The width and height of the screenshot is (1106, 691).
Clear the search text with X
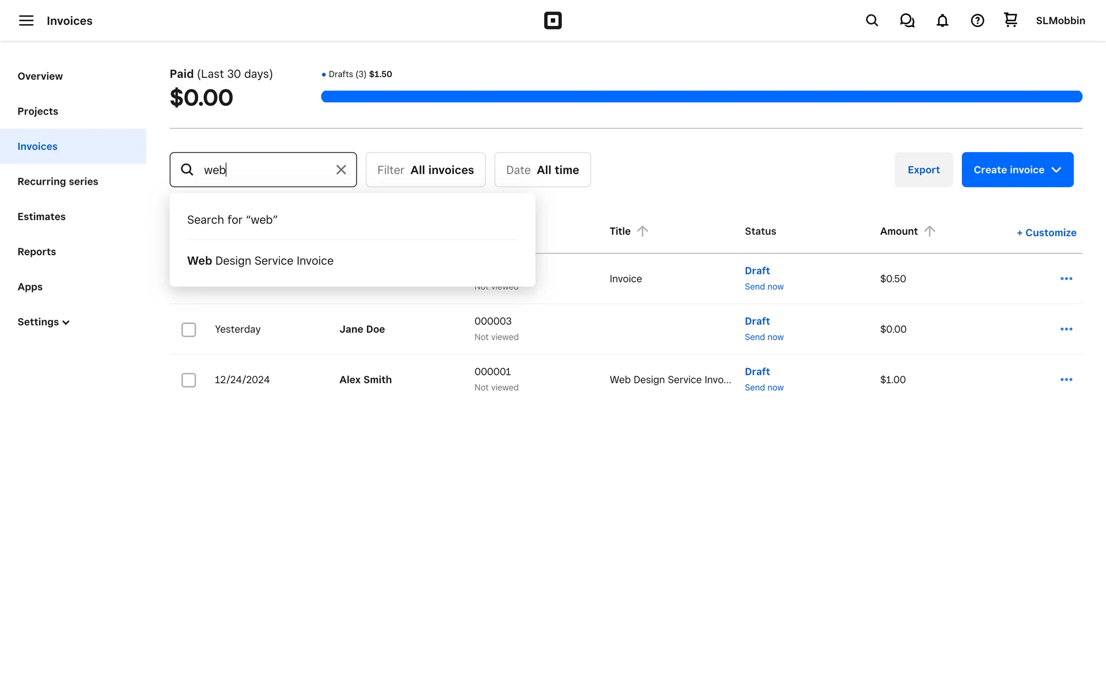coord(341,169)
